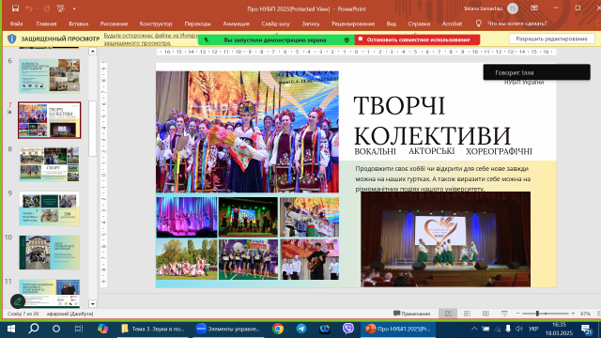The width and height of the screenshot is (601, 338).
Task: Open Windows Start menu
Action: (x=11, y=329)
